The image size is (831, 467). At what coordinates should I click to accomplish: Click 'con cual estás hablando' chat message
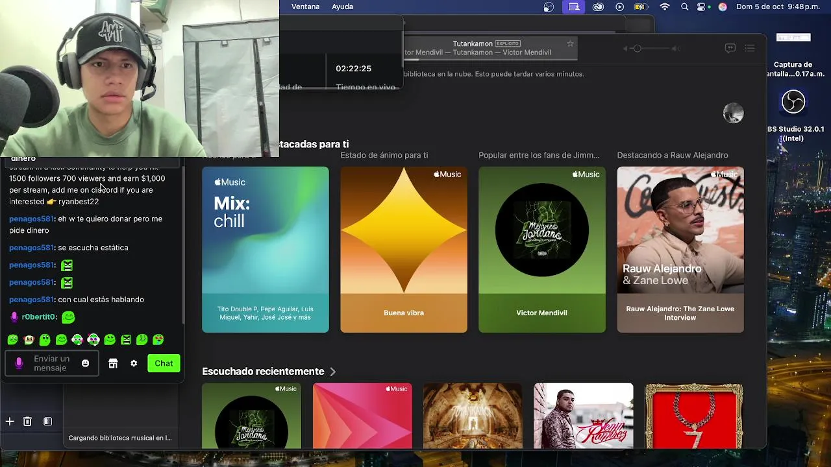coord(101,300)
